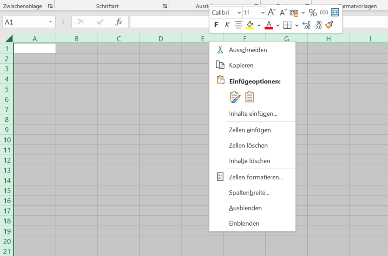Expand the Name Box A1 dropdown arrow
The width and height of the screenshot is (388, 256).
coord(50,22)
